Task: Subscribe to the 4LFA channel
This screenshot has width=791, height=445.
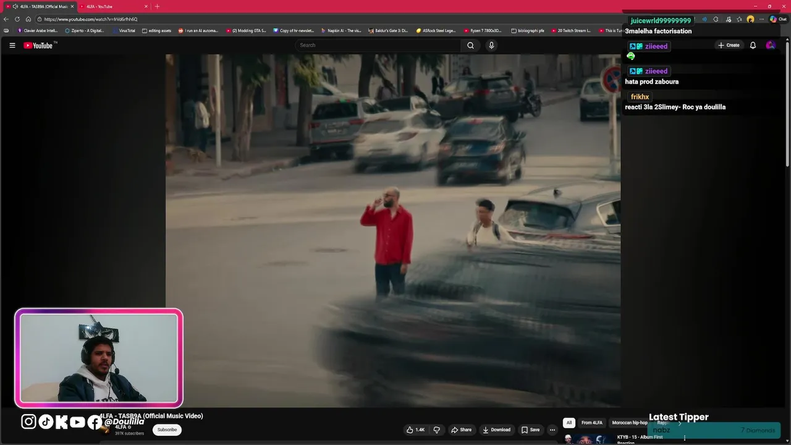Action: pos(167,430)
